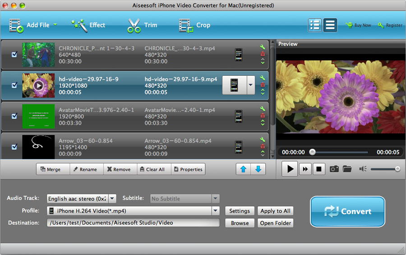
Task: Uncheck the CHRONICLE video checkbox
Action: pos(14,55)
